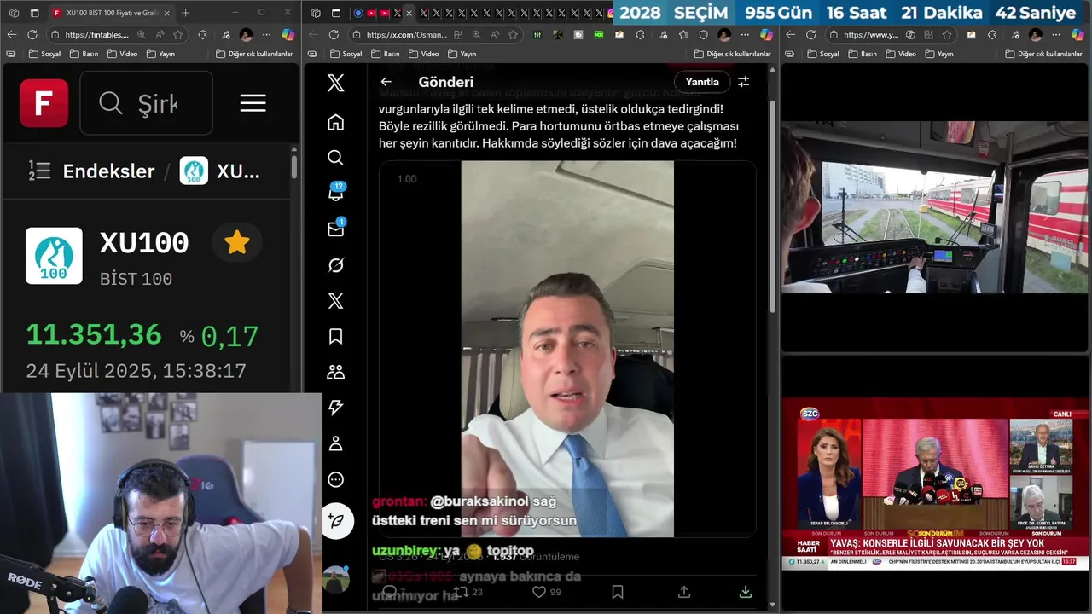Download the video with green download icon

745,592
